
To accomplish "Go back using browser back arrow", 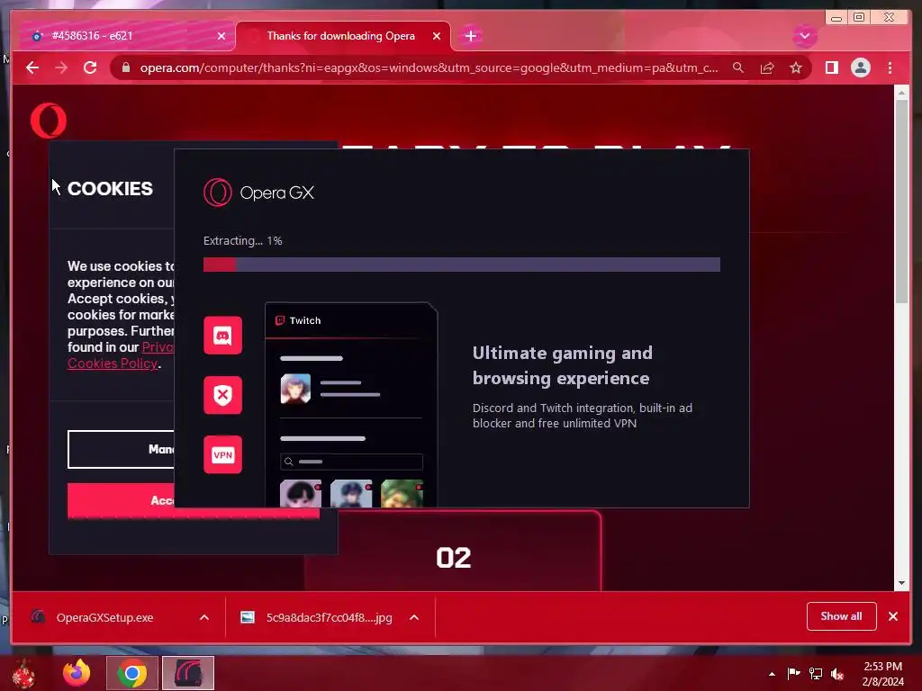I will [x=32, y=67].
